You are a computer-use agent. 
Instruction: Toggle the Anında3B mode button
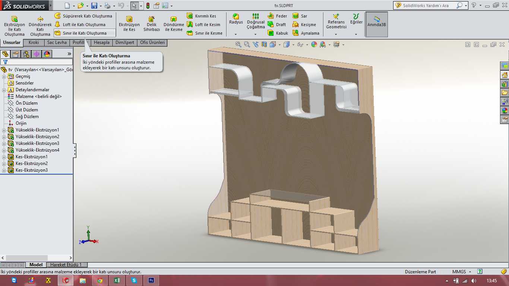tap(377, 24)
